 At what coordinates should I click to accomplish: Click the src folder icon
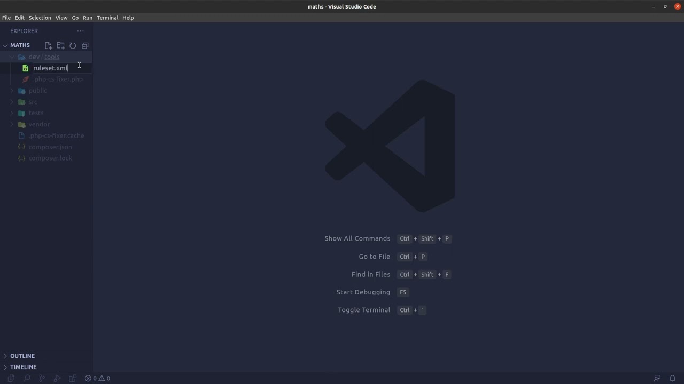pyautogui.click(x=21, y=102)
